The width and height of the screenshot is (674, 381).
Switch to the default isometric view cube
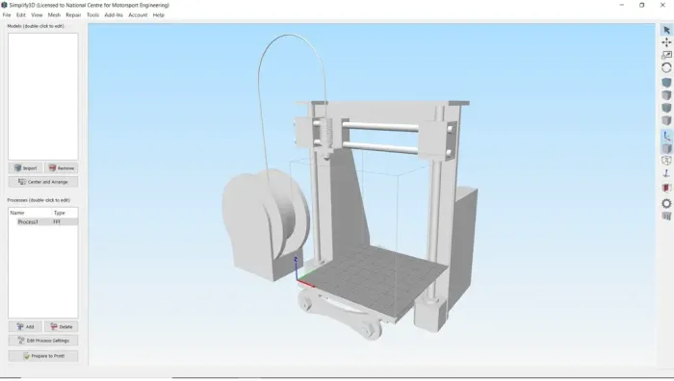[666, 83]
